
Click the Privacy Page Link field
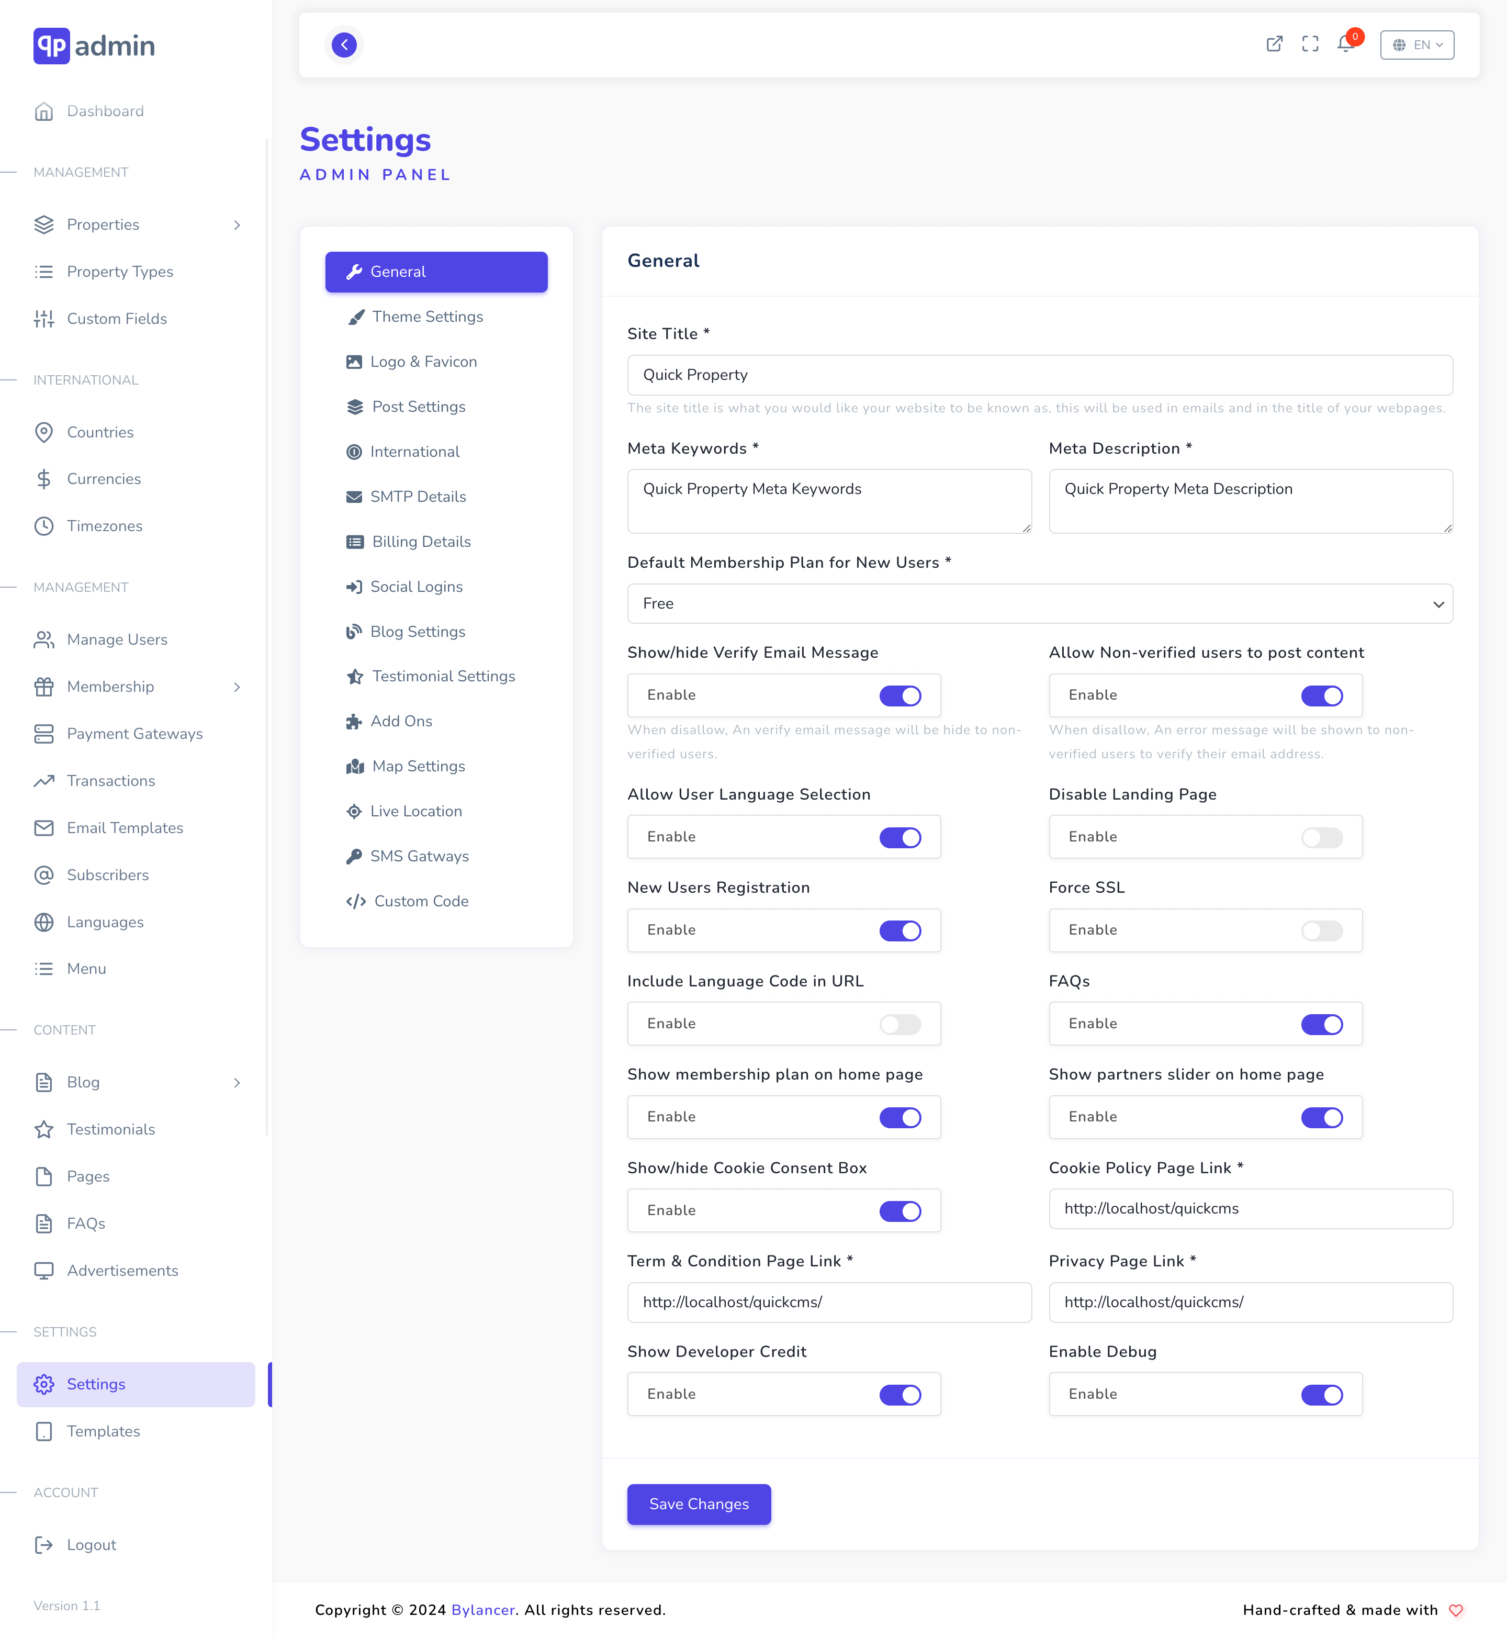tap(1250, 1302)
